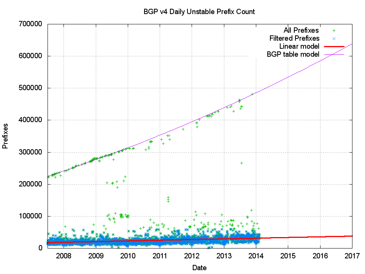The image size is (365, 274).
Task: Click green plus marker beside All Prefixes legend
Action: [334, 30]
